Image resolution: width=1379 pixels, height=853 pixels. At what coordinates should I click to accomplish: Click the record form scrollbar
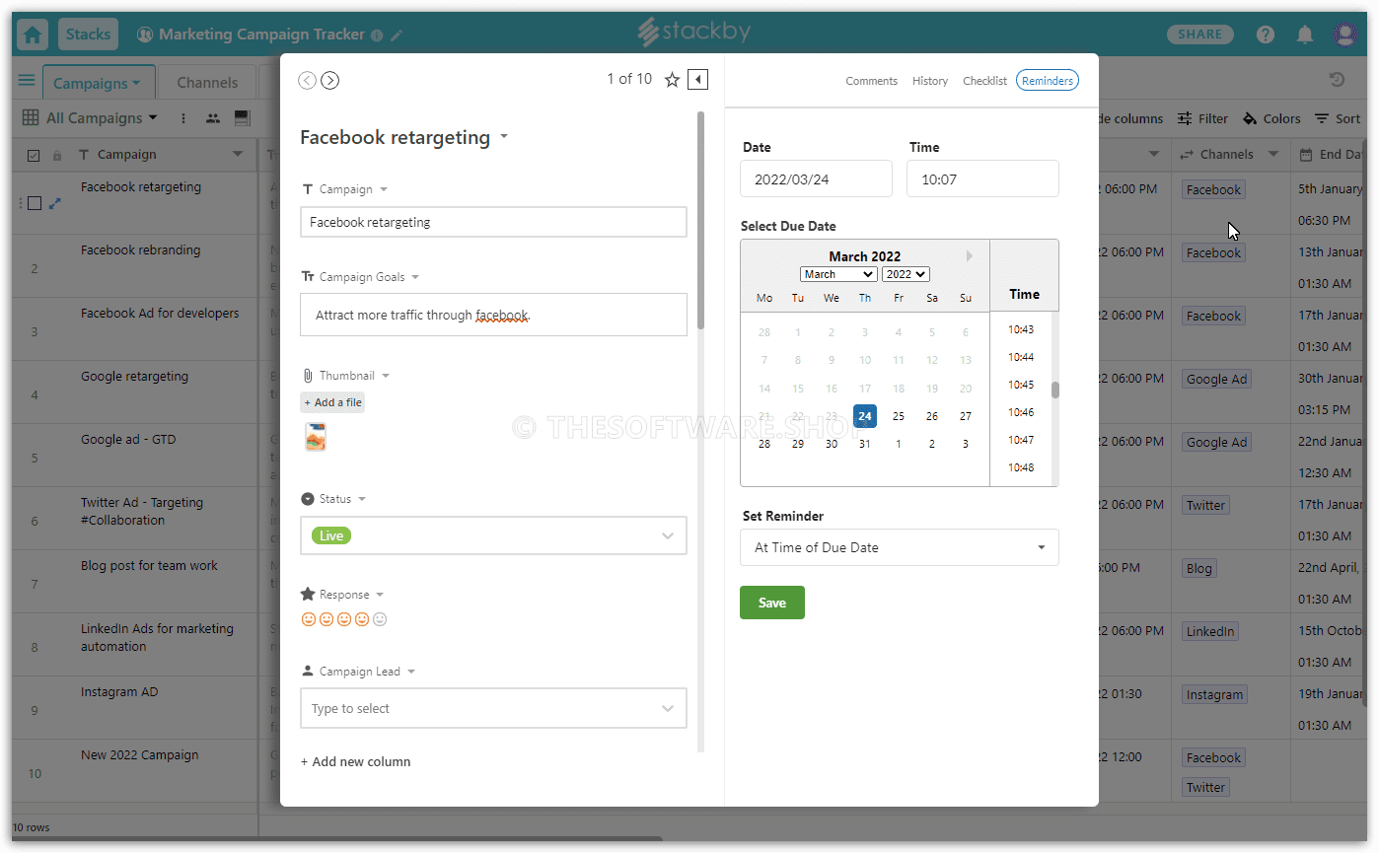(700, 220)
